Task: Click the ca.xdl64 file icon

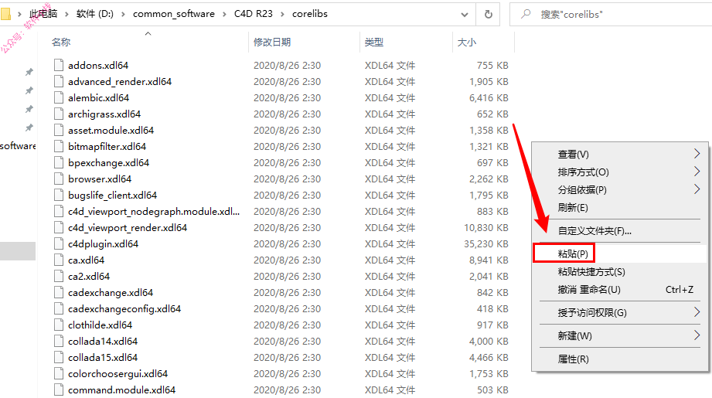Action: click(x=59, y=260)
